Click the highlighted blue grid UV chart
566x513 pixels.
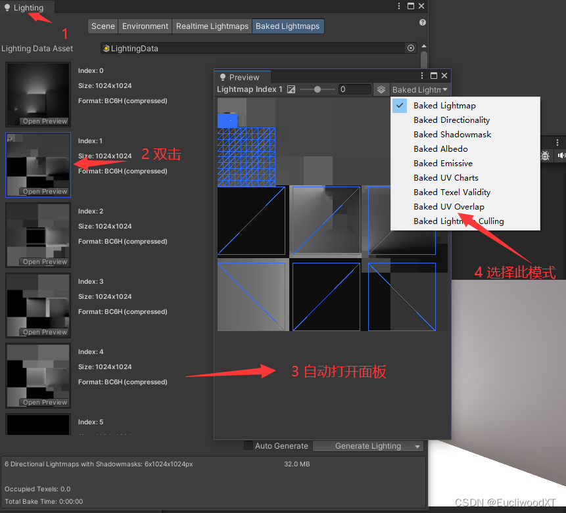[246, 157]
